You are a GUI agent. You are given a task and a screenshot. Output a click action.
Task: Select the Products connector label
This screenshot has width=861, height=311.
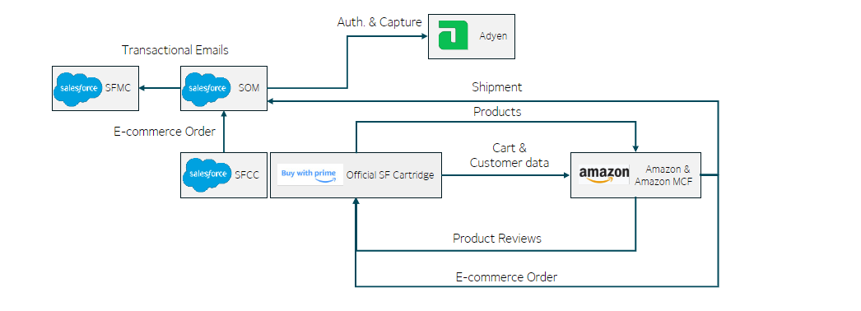click(x=497, y=112)
